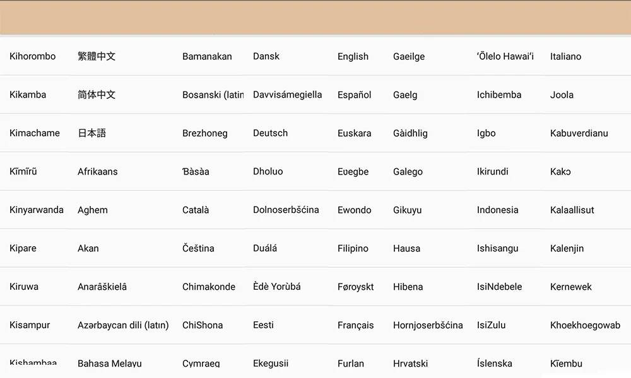Pick Català from the language grid

click(x=196, y=210)
